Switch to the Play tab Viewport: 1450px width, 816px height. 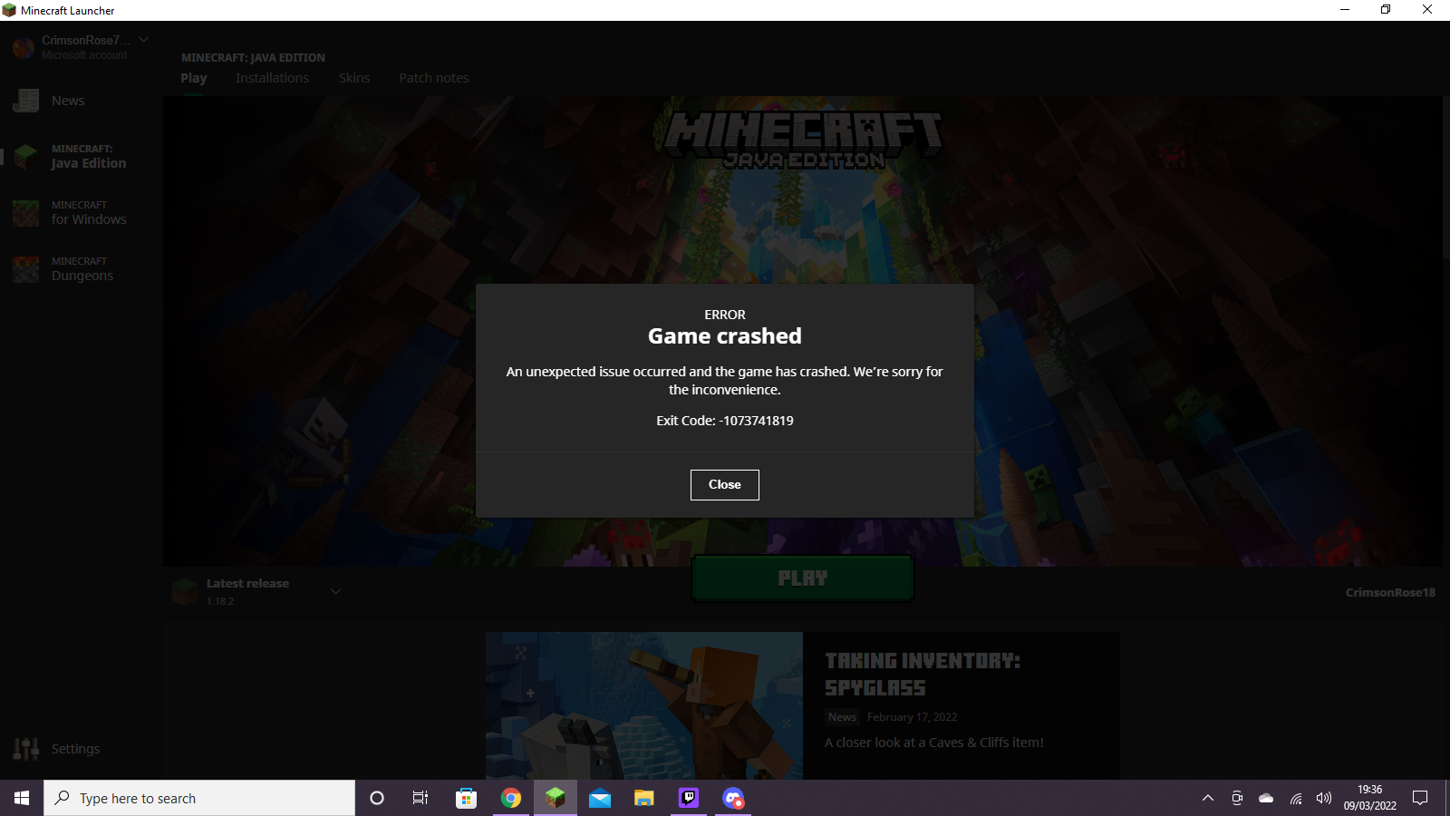tap(194, 78)
